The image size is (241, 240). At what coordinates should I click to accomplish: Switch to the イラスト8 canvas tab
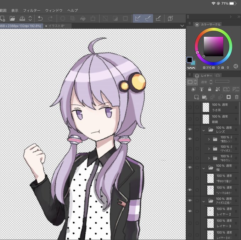point(56,26)
